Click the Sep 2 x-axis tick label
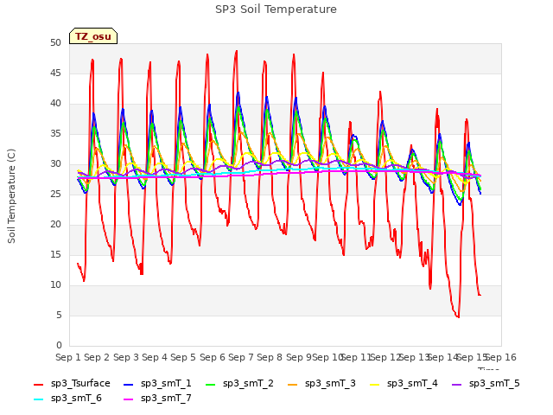Image resolution: width=553 pixels, height=415 pixels. click(x=97, y=357)
